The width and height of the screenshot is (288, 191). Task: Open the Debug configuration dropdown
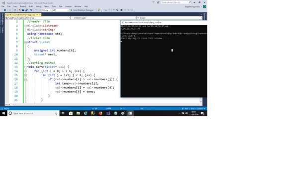coord(47,10)
